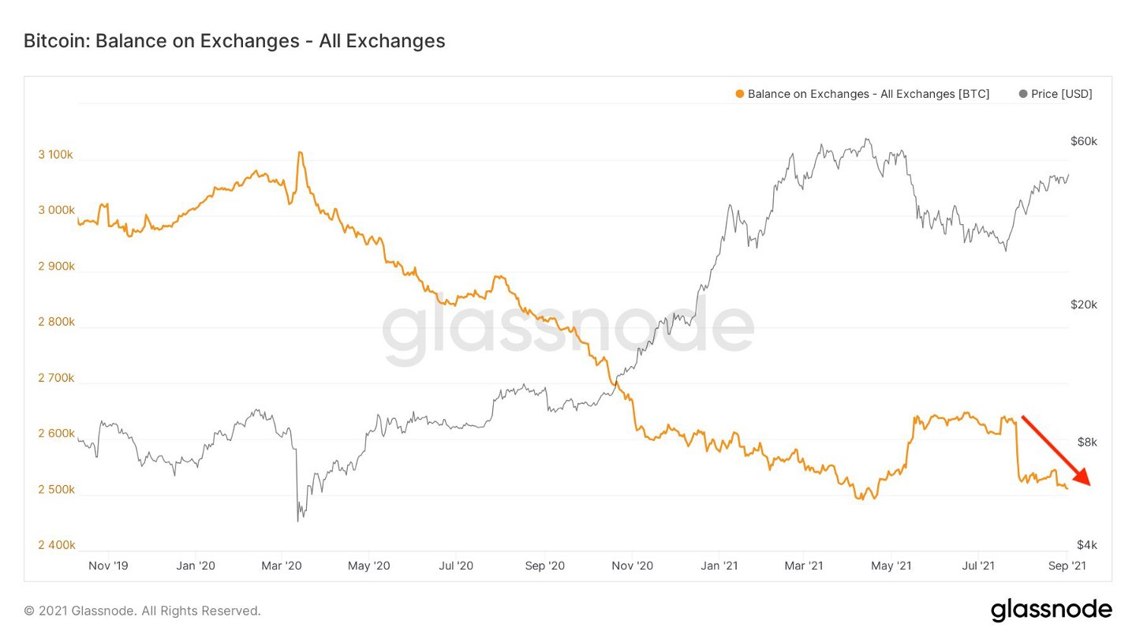Click the Sep '20 x-axis label
Screen dimensions: 1136x639
click(545, 566)
